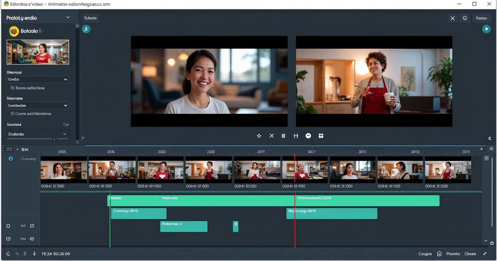
Task: Click the Choare button
Action: pos(470,254)
